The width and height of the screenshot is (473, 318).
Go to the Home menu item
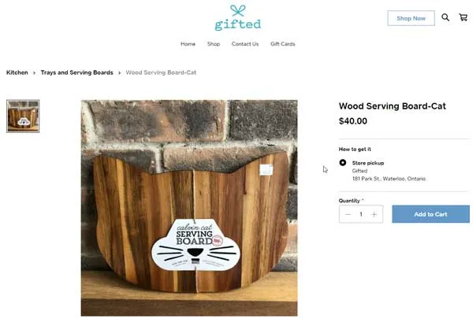pos(188,44)
